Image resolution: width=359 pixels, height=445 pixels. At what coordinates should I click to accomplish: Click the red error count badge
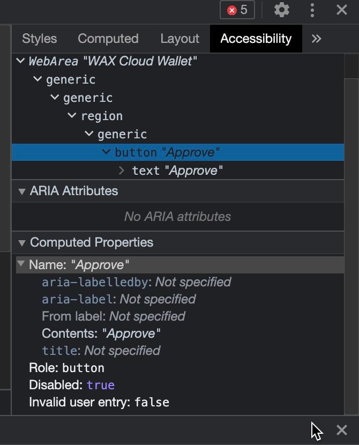pos(237,10)
